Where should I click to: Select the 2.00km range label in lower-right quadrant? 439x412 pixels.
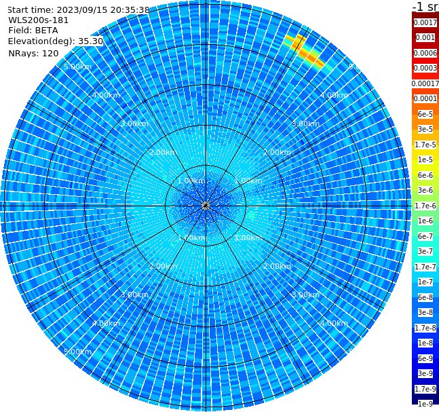(278, 266)
